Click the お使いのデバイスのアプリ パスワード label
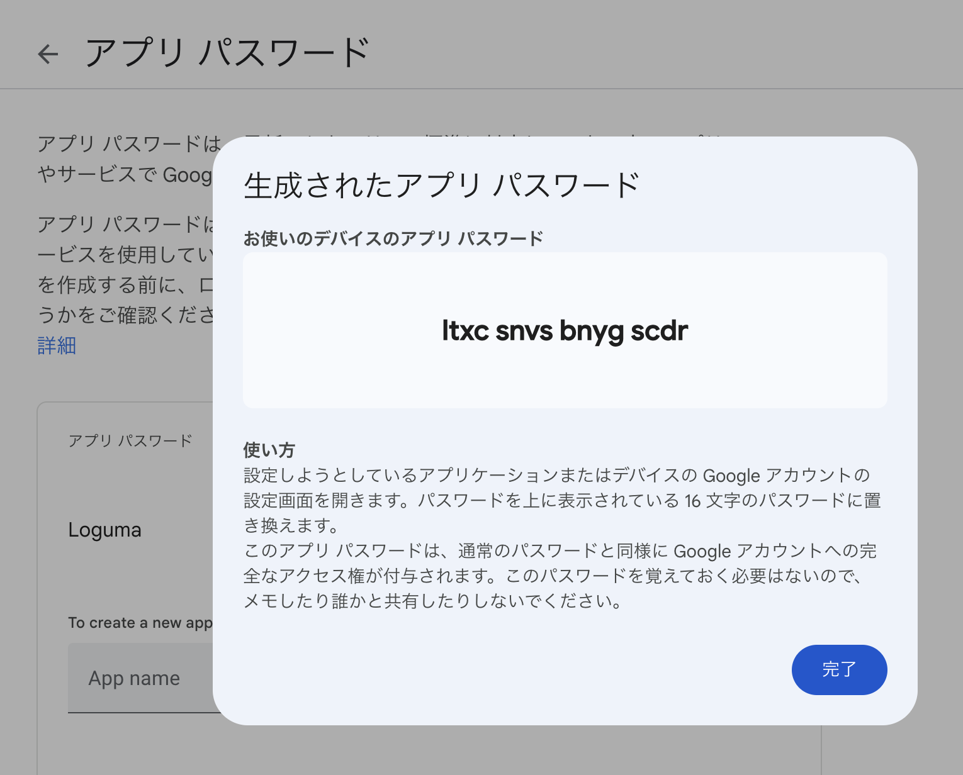The width and height of the screenshot is (963, 775). pos(393,237)
